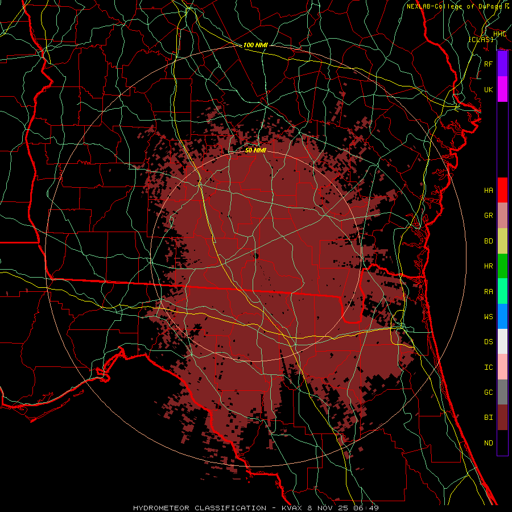Click the "UK" legend label
The height and width of the screenshot is (512, 512).
(x=488, y=89)
